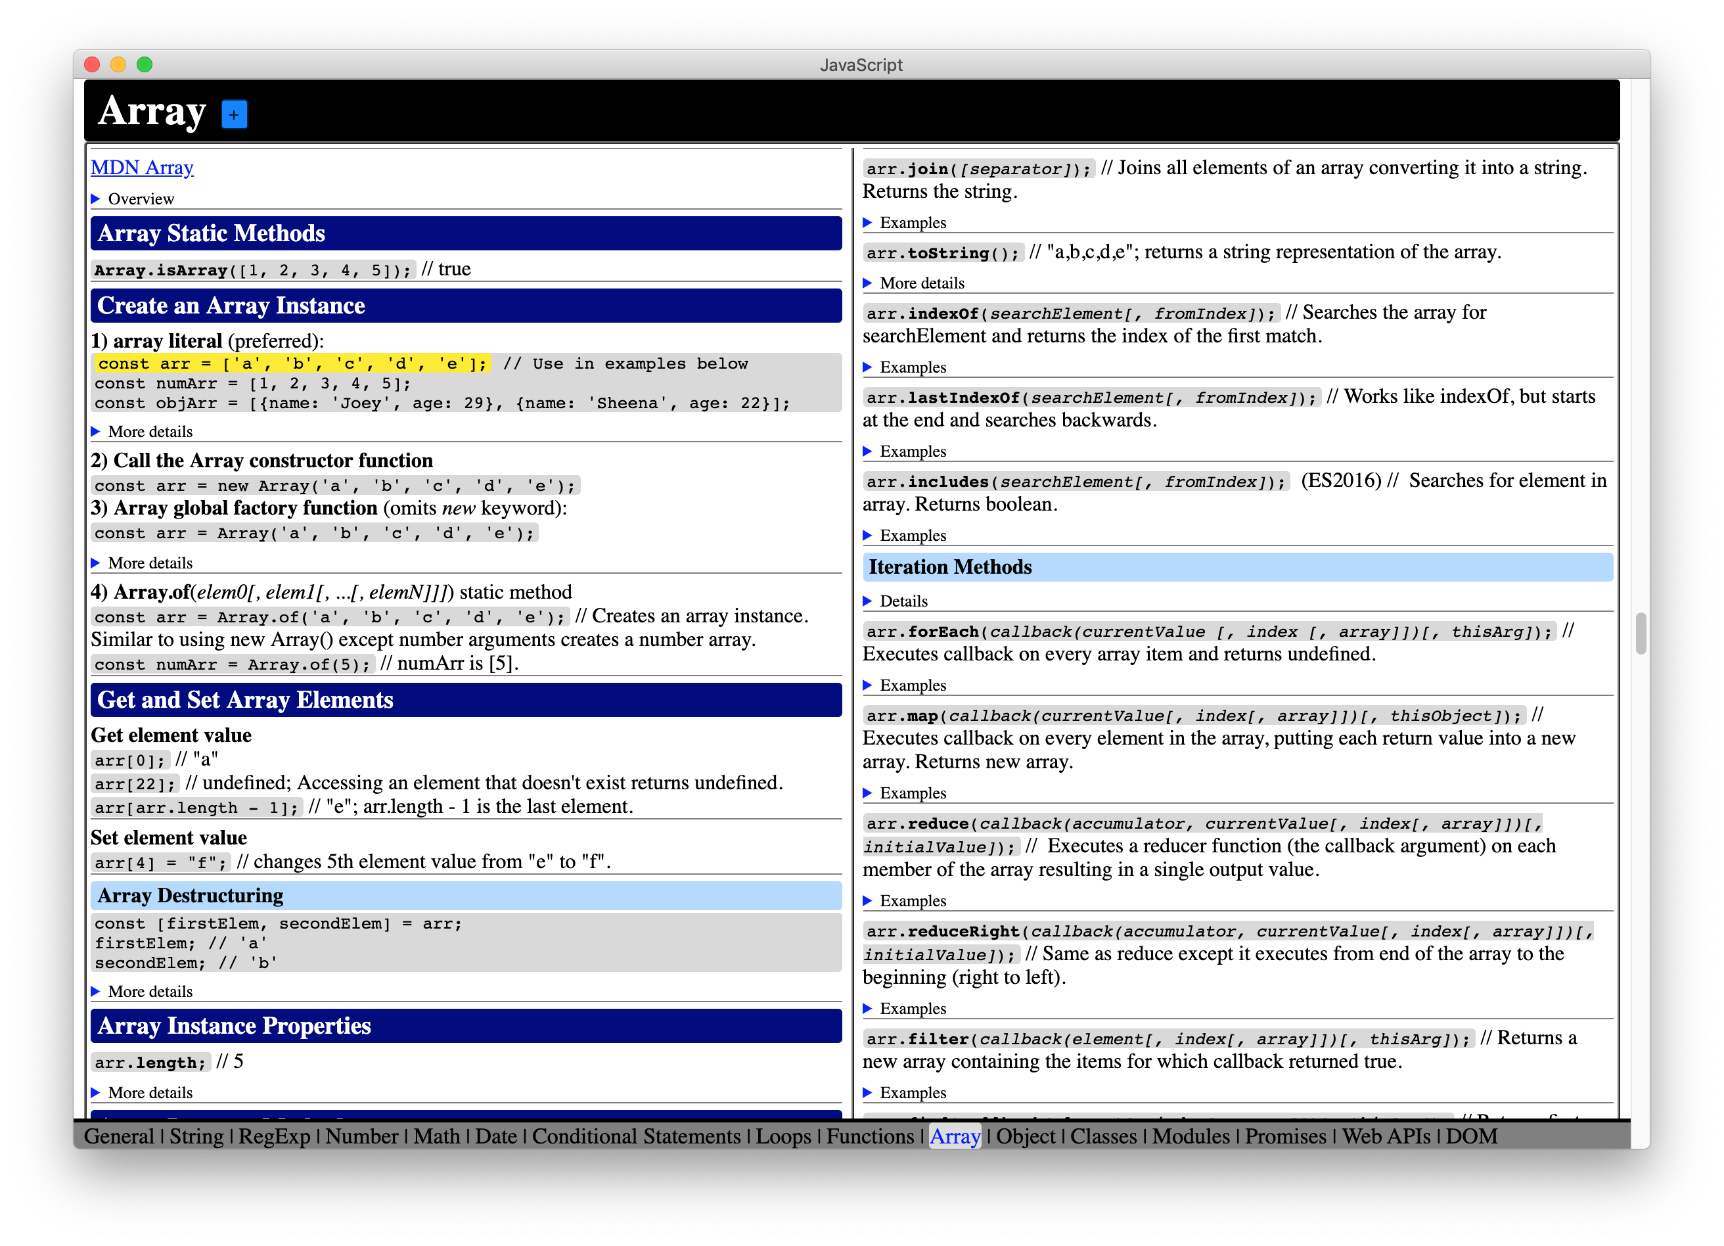The width and height of the screenshot is (1724, 1246).
Task: Click the Create an Array Instance heading
Action: tap(466, 306)
